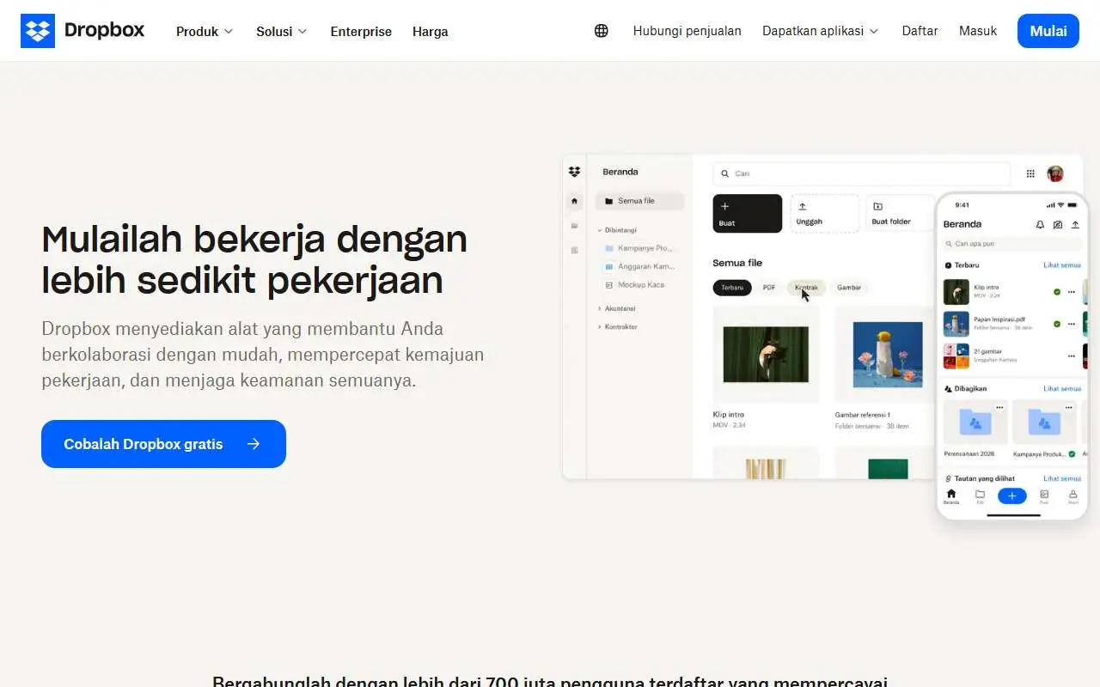Viewport: 1100px width, 687px height.
Task: Tap the Papan Inspirasi.pdf row on phone
Action: click(x=1011, y=324)
